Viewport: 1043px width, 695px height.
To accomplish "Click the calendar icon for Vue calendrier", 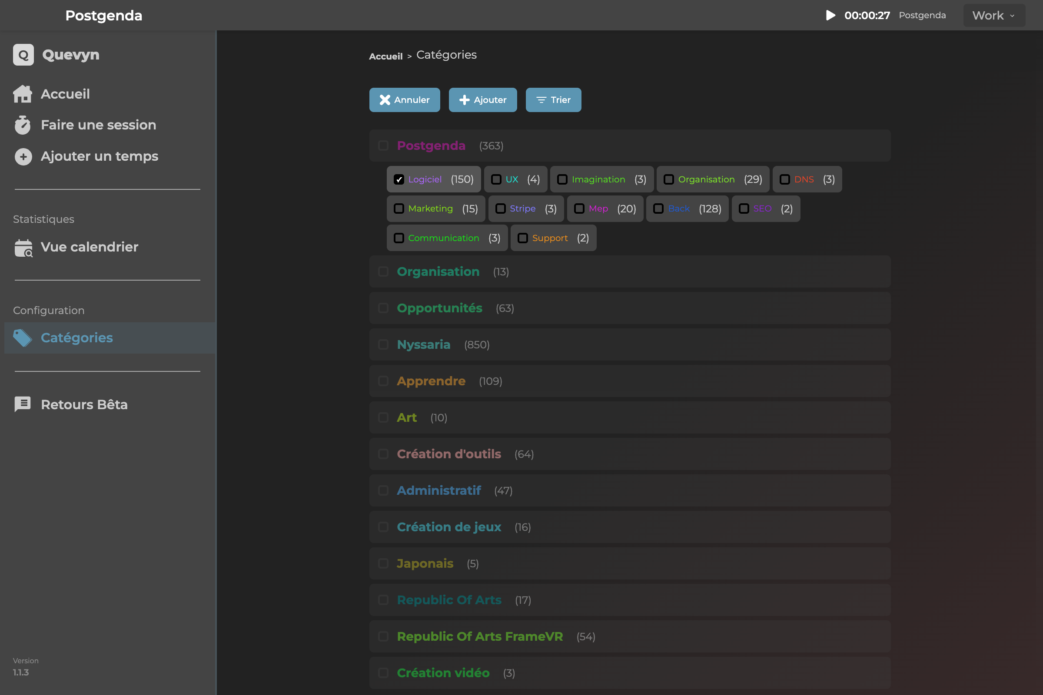I will [x=23, y=248].
